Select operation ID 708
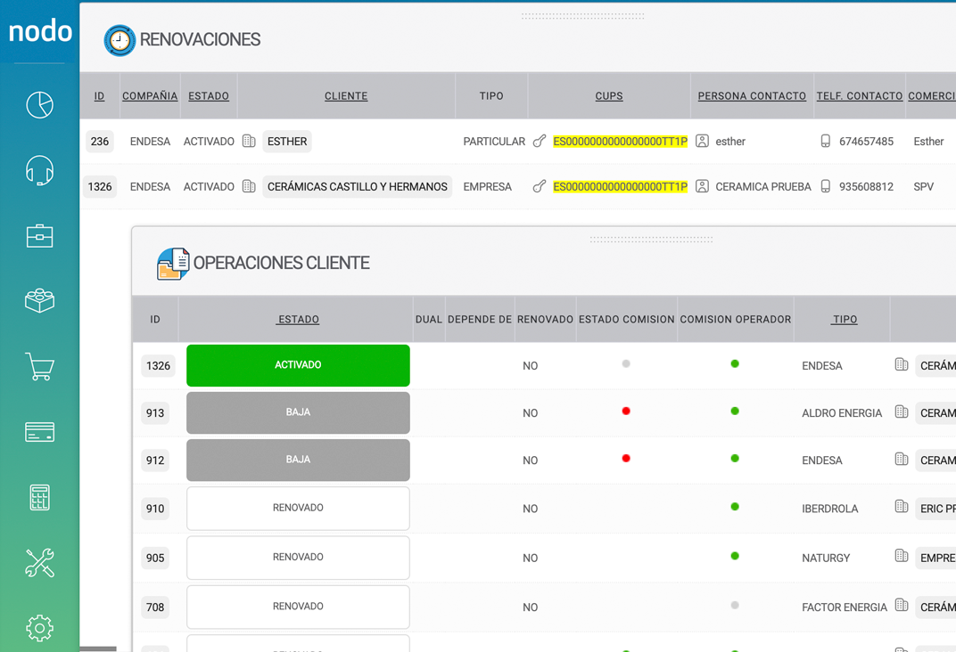Screen dimensions: 956x652 click(155, 607)
